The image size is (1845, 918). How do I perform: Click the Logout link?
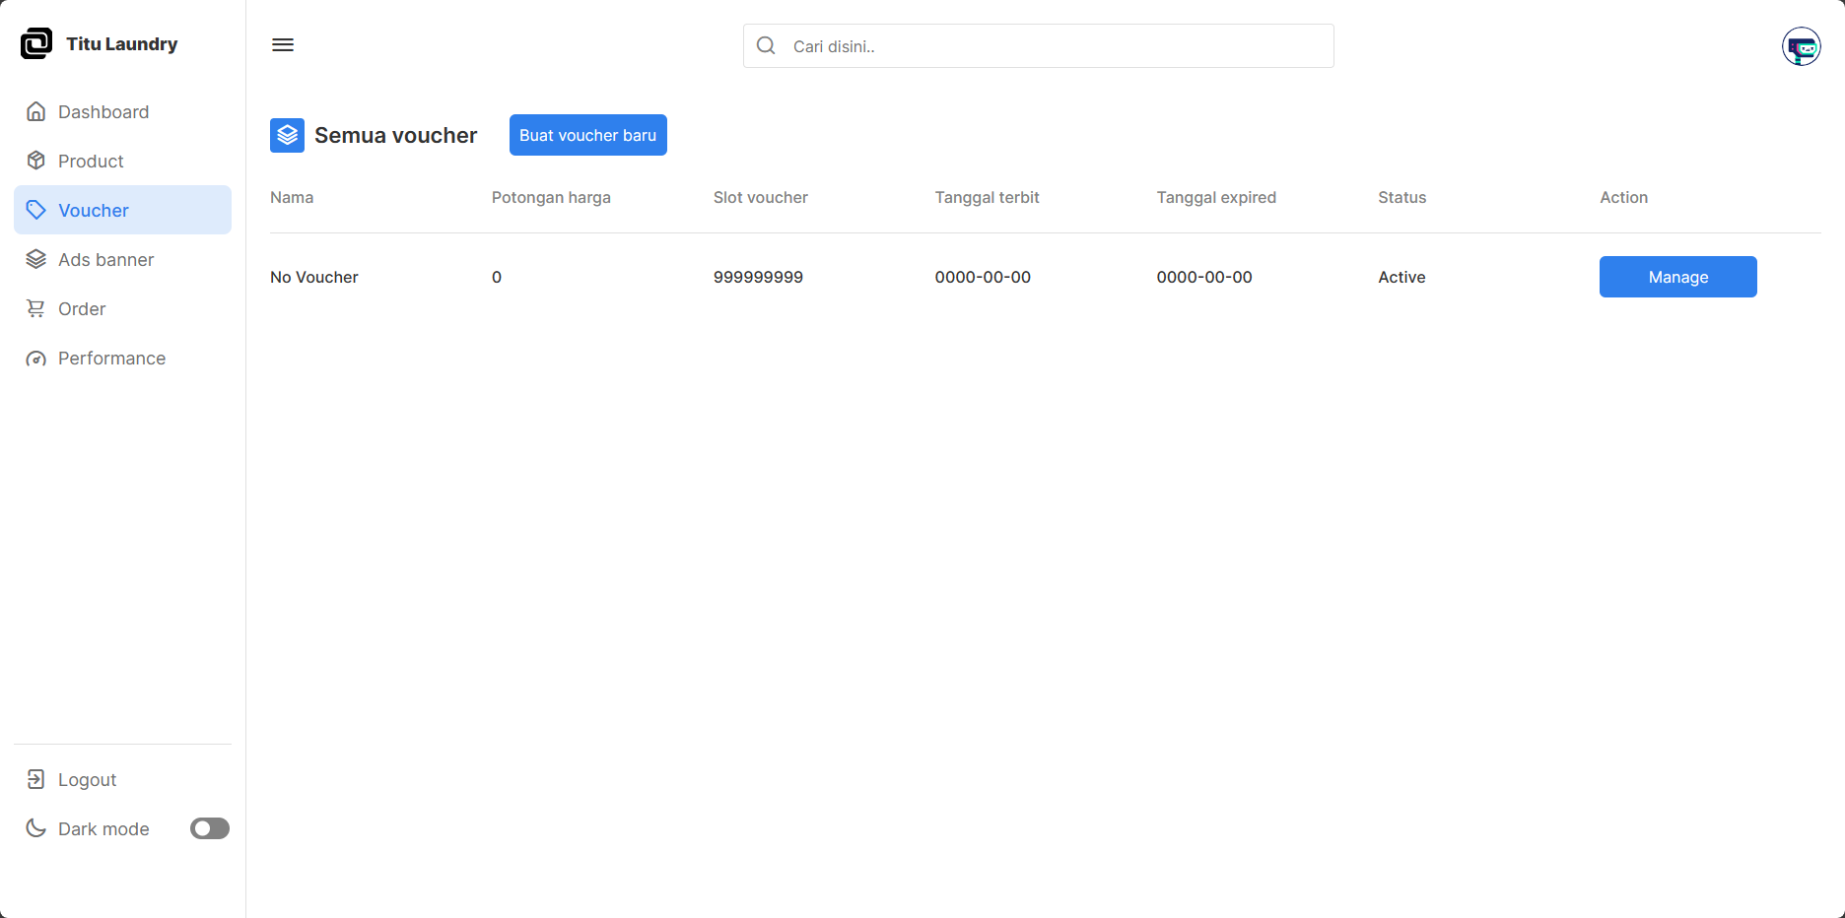click(x=87, y=779)
